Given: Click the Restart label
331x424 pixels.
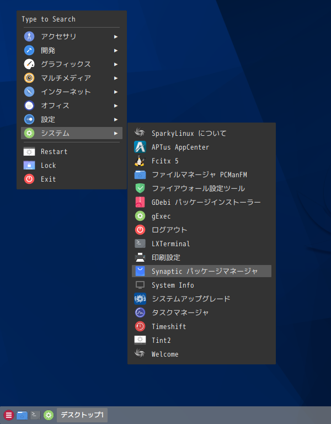Looking at the screenshot, I should click(x=54, y=152).
